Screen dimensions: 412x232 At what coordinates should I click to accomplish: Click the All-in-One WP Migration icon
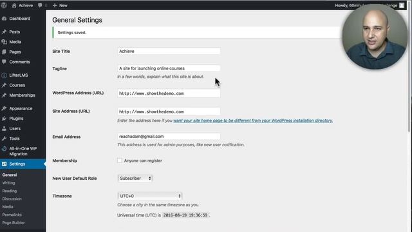(x=5, y=149)
